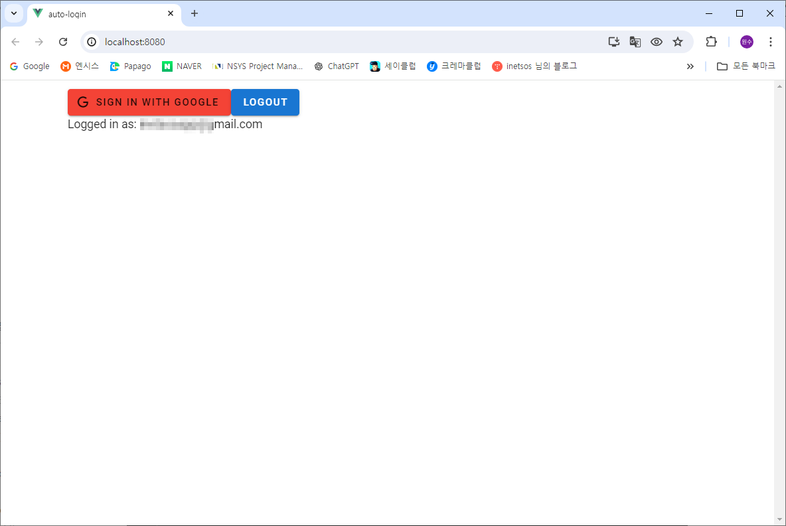
Task: Click the eye icon in address bar
Action: (x=657, y=42)
